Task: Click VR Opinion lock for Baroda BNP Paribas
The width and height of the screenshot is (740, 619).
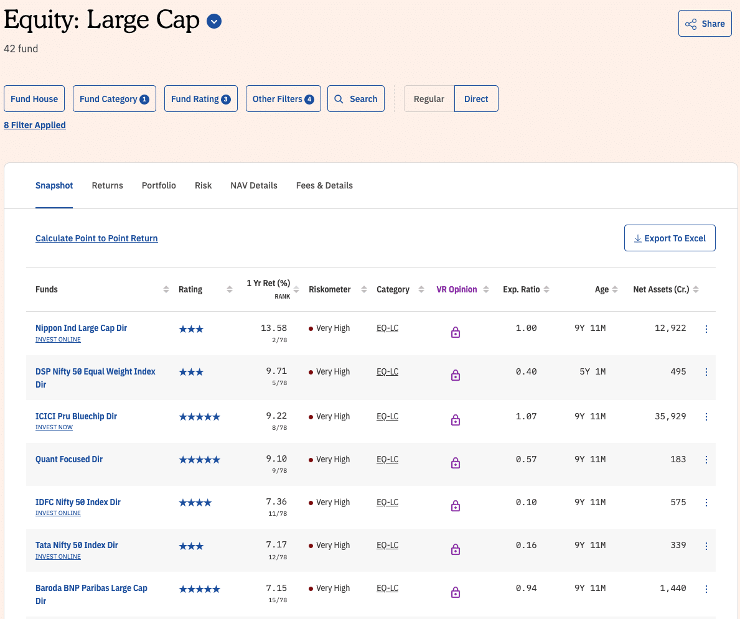Action: coord(456,592)
